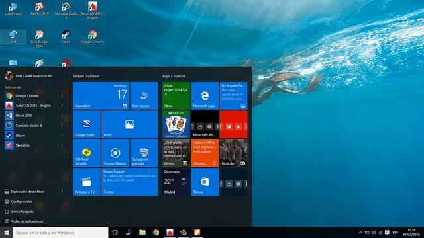Expand SketchUp jump list arrow
The width and height of the screenshot is (424, 238).
(62, 145)
